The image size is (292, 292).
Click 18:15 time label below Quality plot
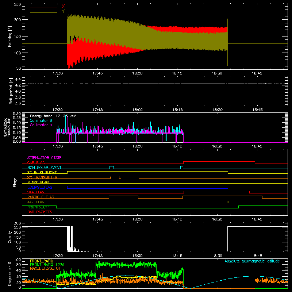177,256
